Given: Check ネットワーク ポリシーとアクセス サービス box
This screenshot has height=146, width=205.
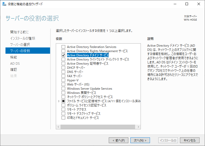Looking at the screenshot, I should 63,97.
